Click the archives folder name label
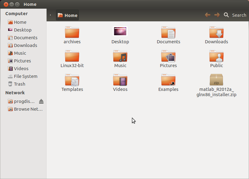This screenshot has height=179, width=249. [72, 42]
